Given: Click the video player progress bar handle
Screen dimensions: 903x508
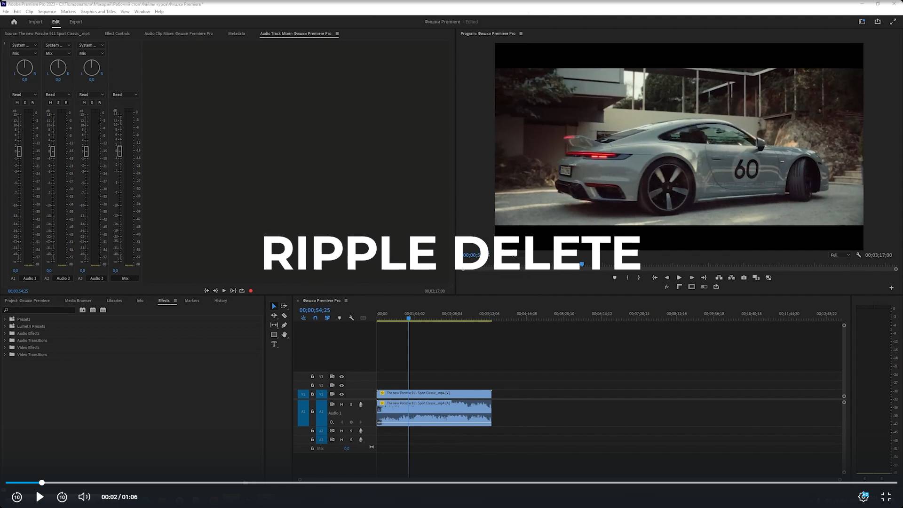Looking at the screenshot, I should (x=42, y=483).
